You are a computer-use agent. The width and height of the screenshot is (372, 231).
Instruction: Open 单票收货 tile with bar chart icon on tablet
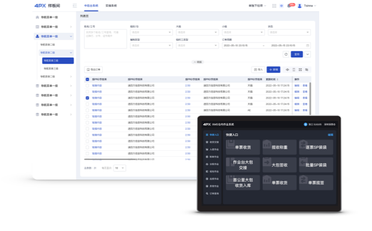(x=280, y=183)
